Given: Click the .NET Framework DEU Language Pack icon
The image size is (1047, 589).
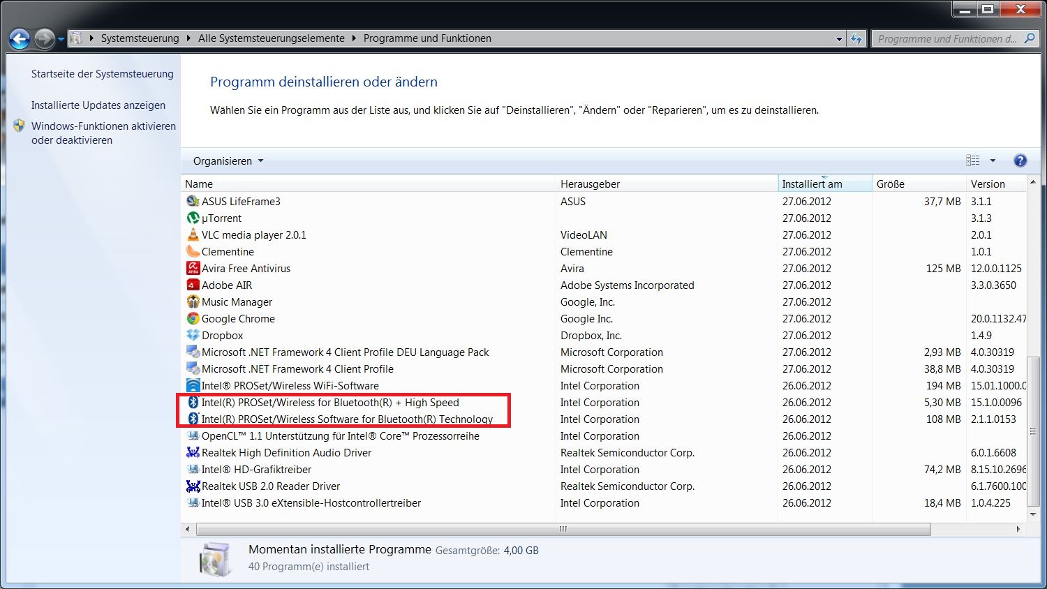Looking at the screenshot, I should tap(193, 352).
